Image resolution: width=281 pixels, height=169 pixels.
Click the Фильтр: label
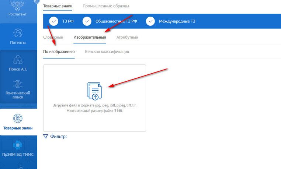[58, 137]
